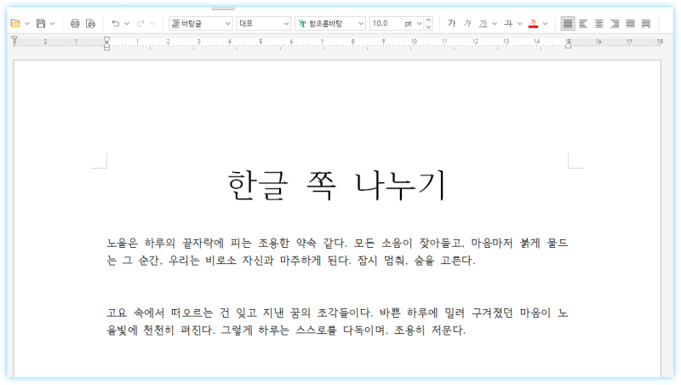This screenshot has height=385, width=681.
Task: Center-align the paragraph text
Action: 599,23
